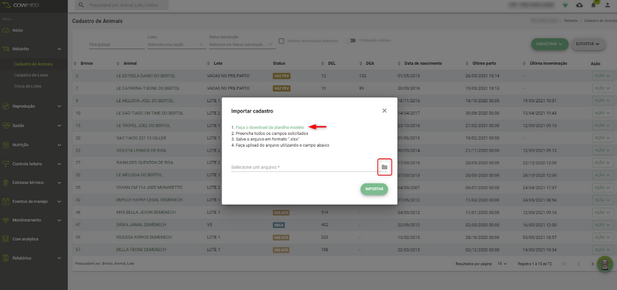Click LE CATARINA T BONE DO BERTOL animal
Screen dimensions: 617x290
point(149,88)
